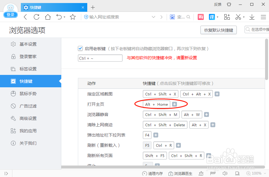The height and width of the screenshot is (177, 269).
Task: Click the search magnifier in toolbar
Action: coord(188,17)
